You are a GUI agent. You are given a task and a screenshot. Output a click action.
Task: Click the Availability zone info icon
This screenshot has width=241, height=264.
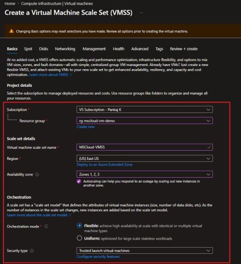coord(37,175)
